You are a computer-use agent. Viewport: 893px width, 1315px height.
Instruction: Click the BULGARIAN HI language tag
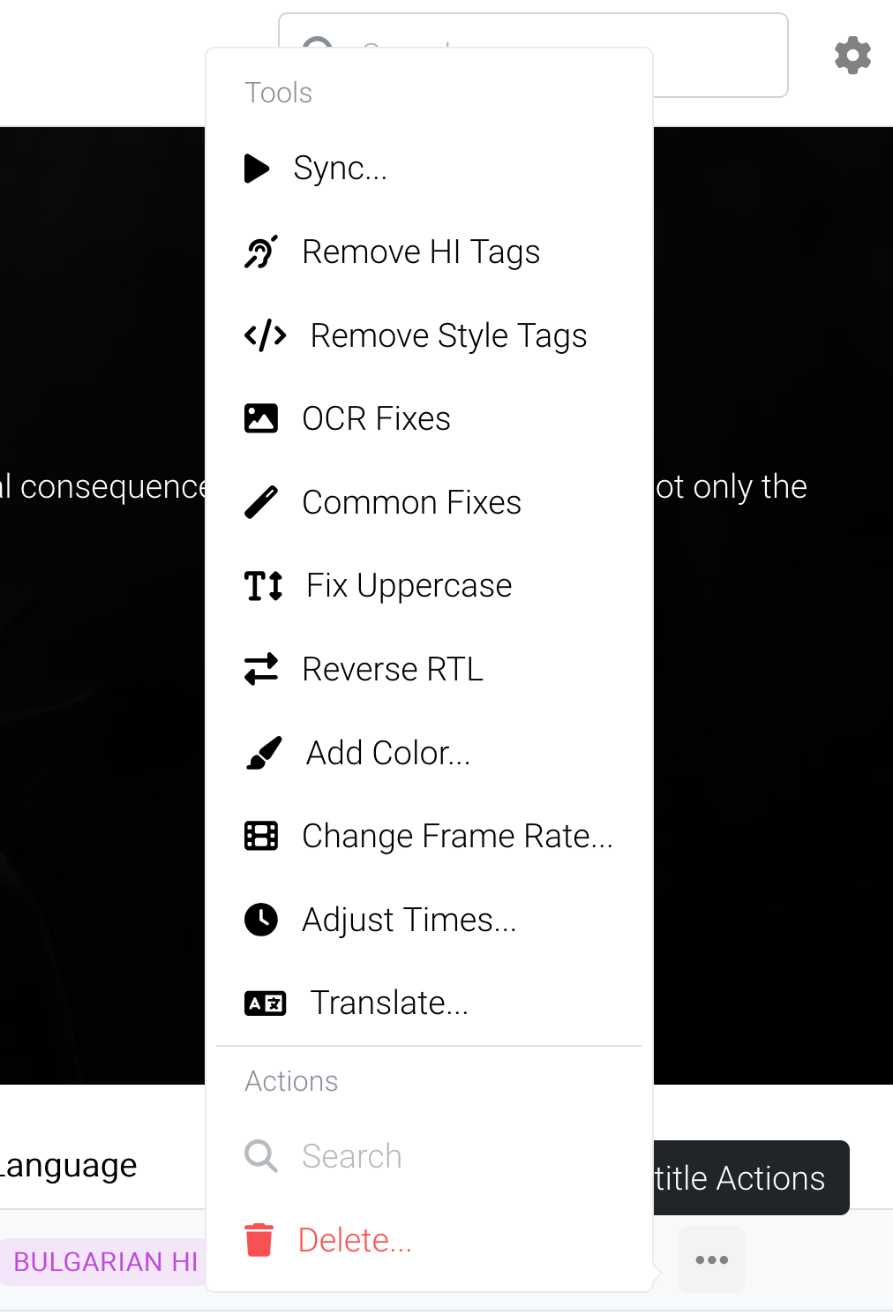point(103,1261)
